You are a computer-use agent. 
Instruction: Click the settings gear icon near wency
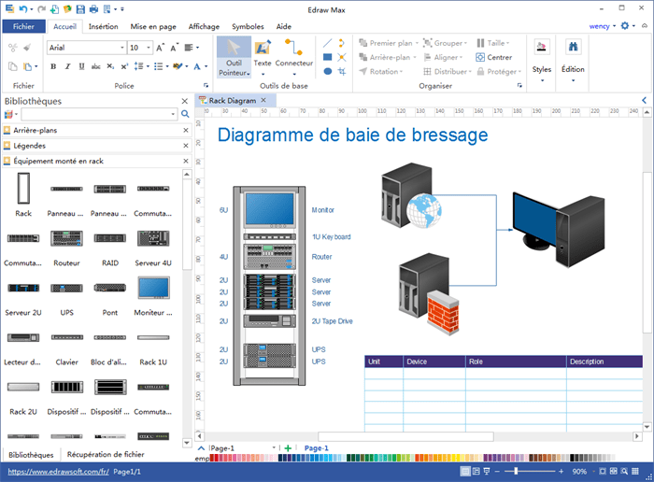(624, 26)
